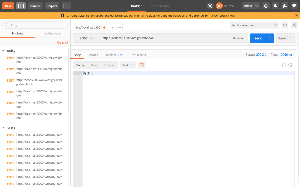Select the Test Results tab

(x=138, y=55)
